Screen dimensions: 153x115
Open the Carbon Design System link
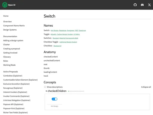65,34
